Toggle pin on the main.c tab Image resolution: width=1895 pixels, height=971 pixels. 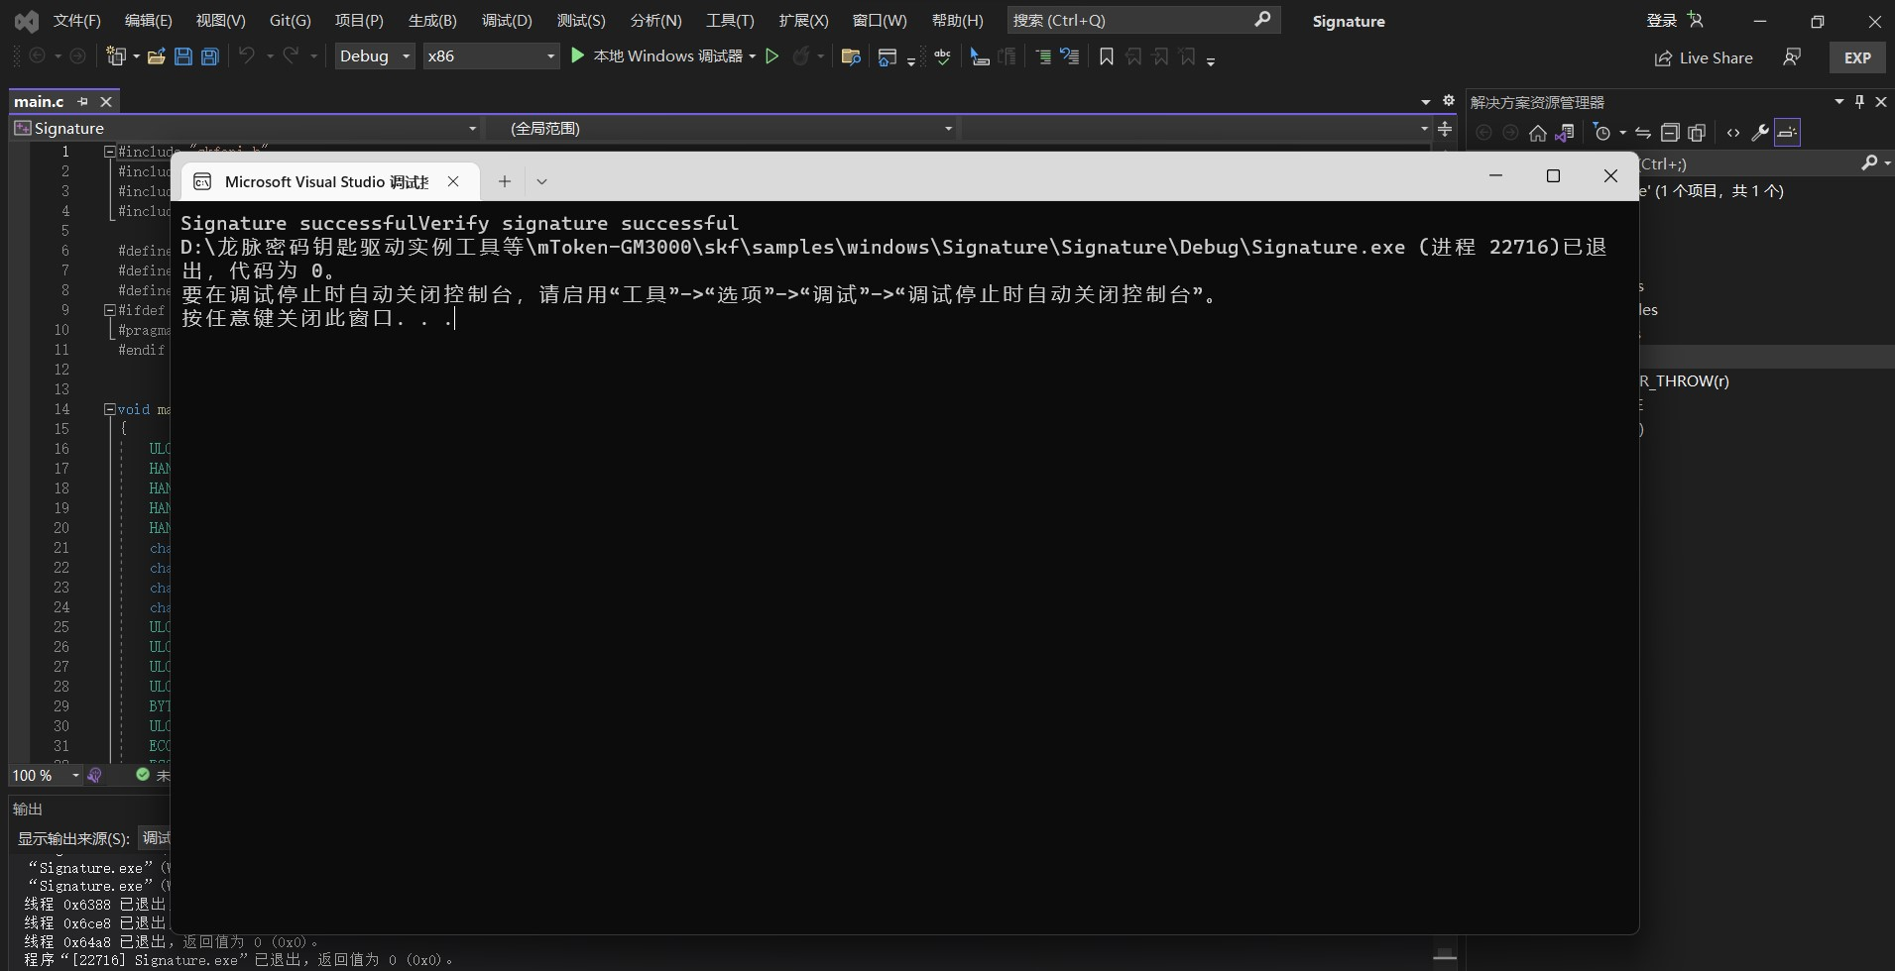point(82,101)
